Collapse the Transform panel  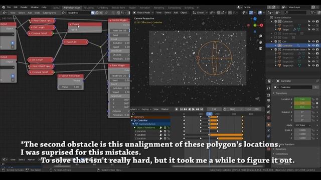274,93
